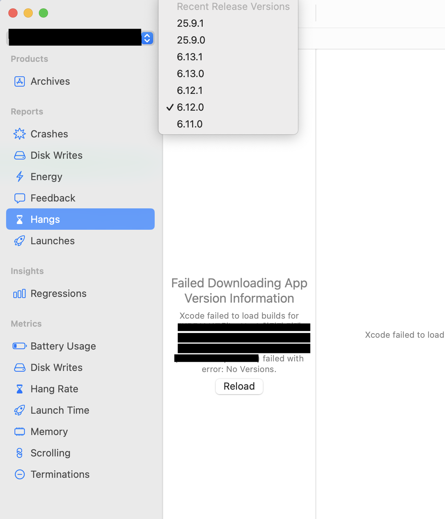Open the Terminations metric
Screen dimensions: 445x519
pos(80,474)
